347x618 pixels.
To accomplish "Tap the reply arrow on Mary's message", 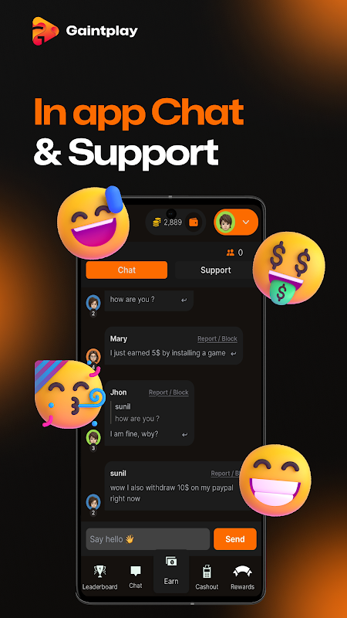I will (234, 354).
